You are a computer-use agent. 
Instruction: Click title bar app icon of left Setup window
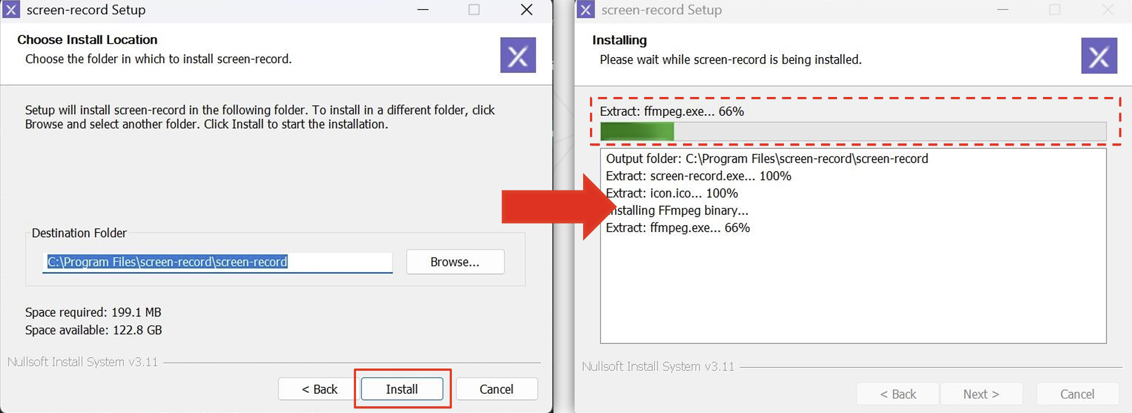click(11, 10)
